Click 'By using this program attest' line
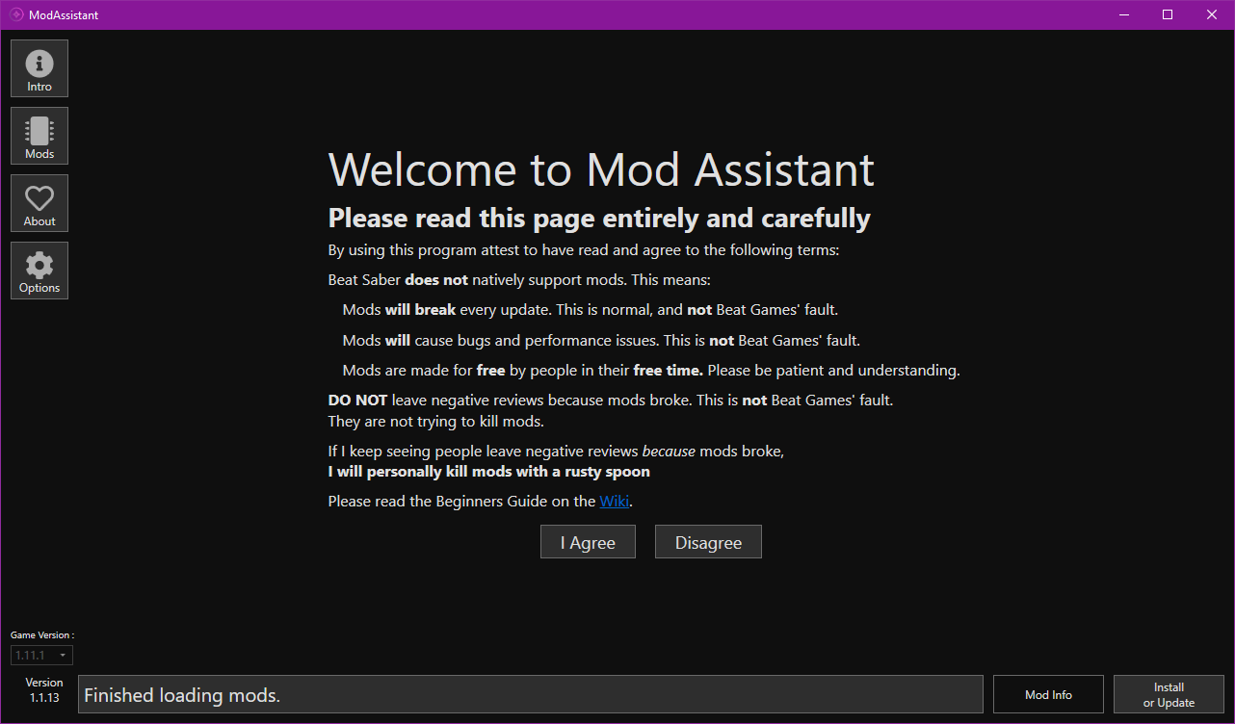Image resolution: width=1235 pixels, height=724 pixels. (584, 250)
